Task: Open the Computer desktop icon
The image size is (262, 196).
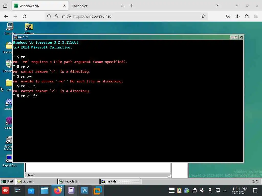Action: pyautogui.click(x=9, y=28)
